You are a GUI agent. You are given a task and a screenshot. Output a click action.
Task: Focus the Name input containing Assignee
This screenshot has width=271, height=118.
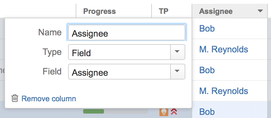tap(127, 32)
